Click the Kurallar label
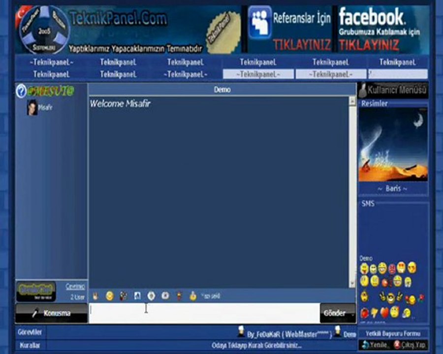Image resolution: width=443 pixels, height=354 pixels. pyautogui.click(x=30, y=345)
